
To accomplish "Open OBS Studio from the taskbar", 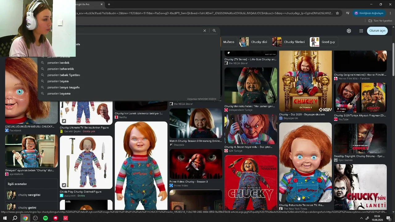I will point(35,218).
